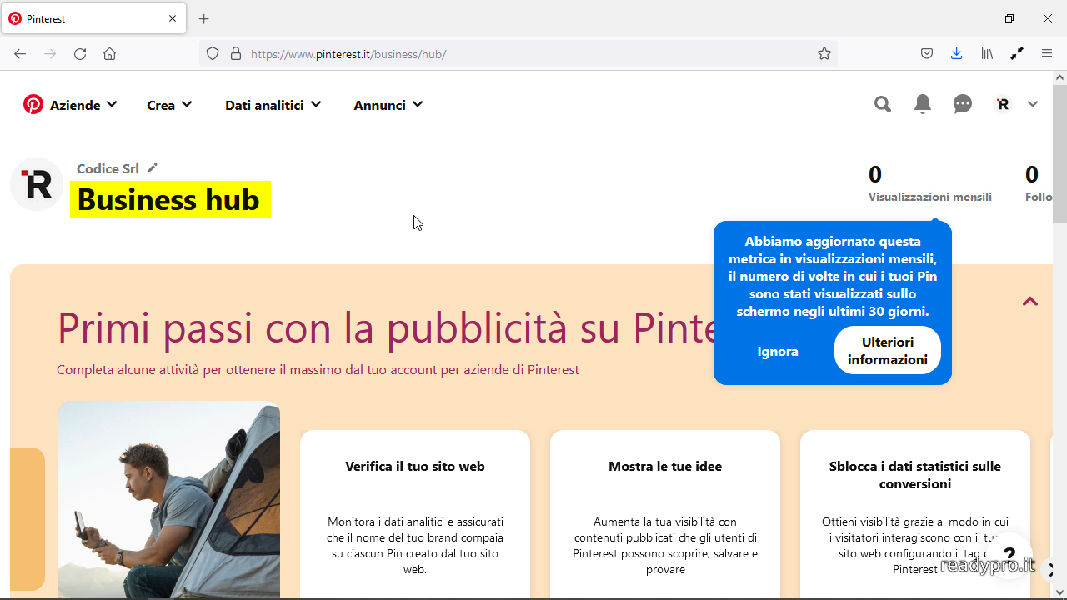Open the Crea dropdown menu

click(x=170, y=105)
